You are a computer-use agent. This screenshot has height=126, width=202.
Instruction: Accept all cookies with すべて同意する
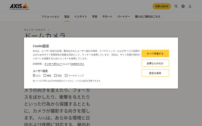pyautogui.click(x=155, y=54)
